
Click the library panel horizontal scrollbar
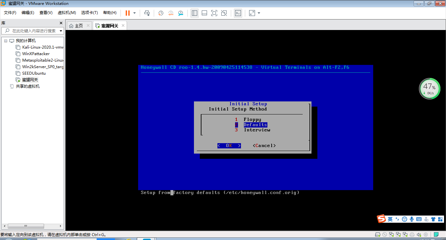[32, 226]
